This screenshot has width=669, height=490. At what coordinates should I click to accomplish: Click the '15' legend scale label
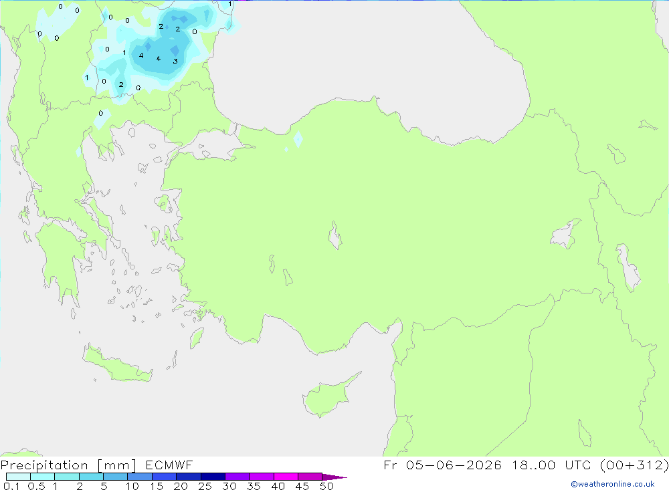[x=157, y=486]
